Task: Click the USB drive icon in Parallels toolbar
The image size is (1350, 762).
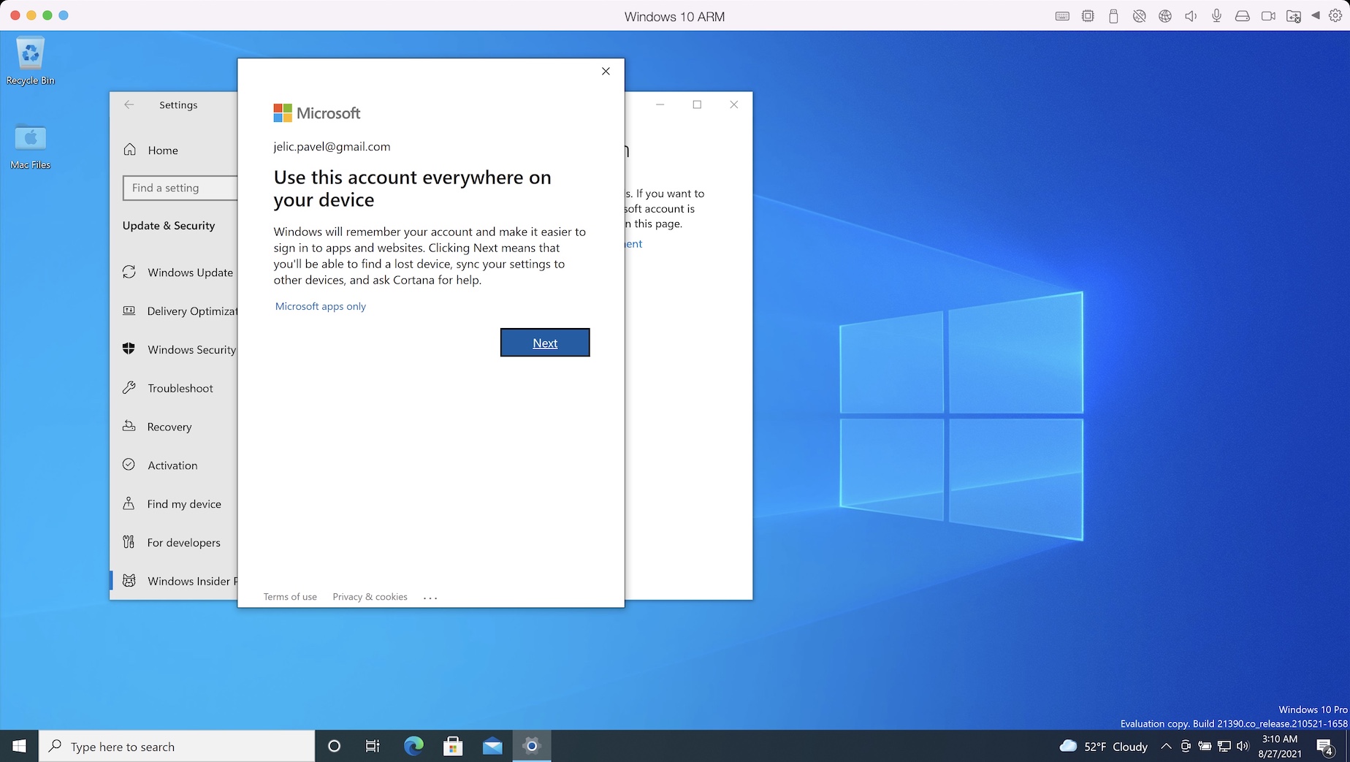Action: tap(1113, 16)
